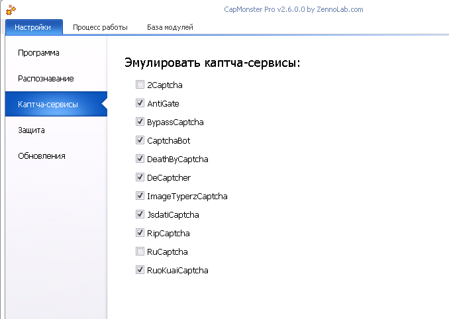The height and width of the screenshot is (319, 449).
Task: Switch to the Настройки tab
Action: [34, 27]
